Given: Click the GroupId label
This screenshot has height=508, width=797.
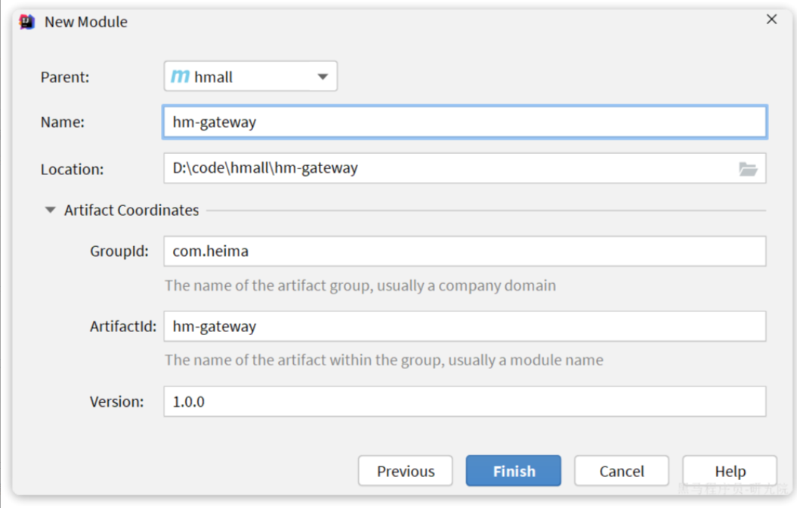Looking at the screenshot, I should tap(119, 251).
